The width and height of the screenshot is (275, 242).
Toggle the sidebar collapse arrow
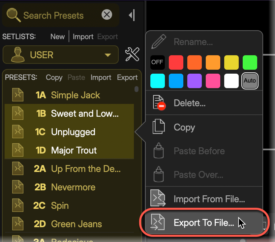click(132, 15)
